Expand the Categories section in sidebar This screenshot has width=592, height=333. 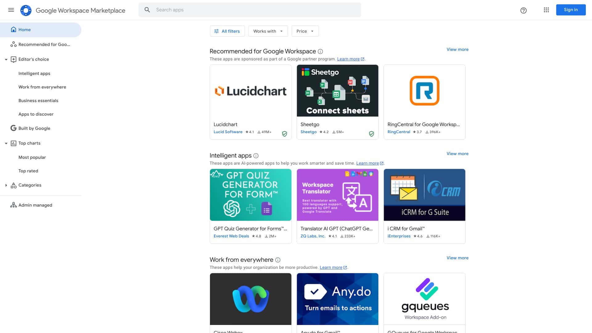pos(6,185)
